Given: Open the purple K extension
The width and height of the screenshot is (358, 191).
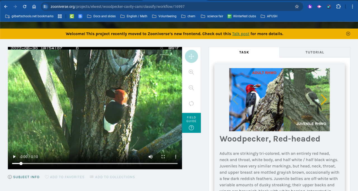Looking at the screenshot, I should [310, 6].
